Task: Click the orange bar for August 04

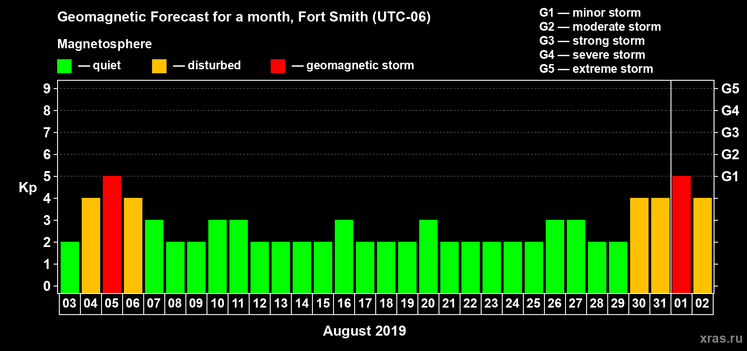Action: pos(91,246)
